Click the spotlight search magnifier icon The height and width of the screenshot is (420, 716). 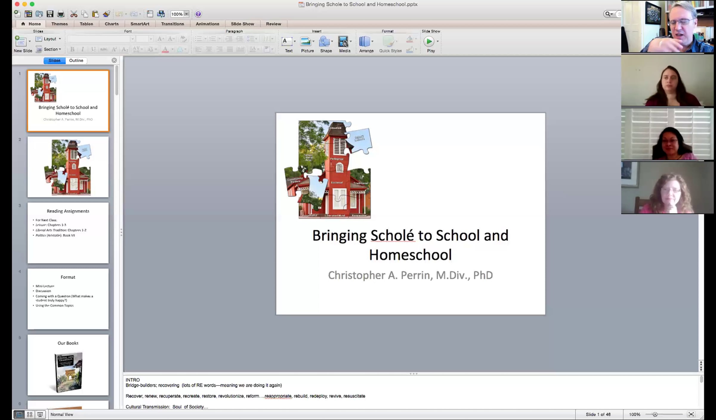607,14
